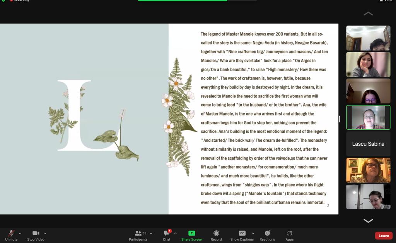The image size is (396, 243).
Task: Click the text "The legend of Master Manole"
Action: [x=227, y=34]
